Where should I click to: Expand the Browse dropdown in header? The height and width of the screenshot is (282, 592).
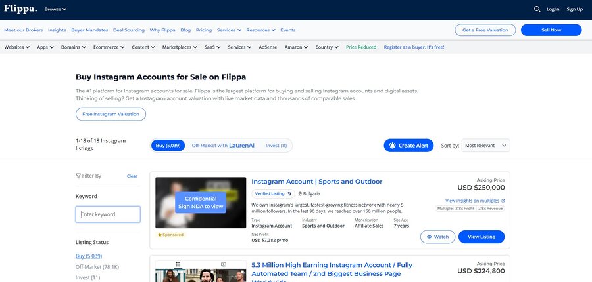pyautogui.click(x=55, y=9)
